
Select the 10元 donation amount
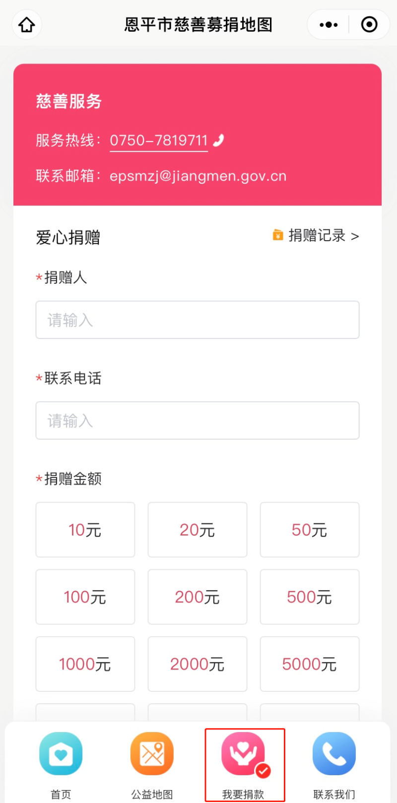85,530
